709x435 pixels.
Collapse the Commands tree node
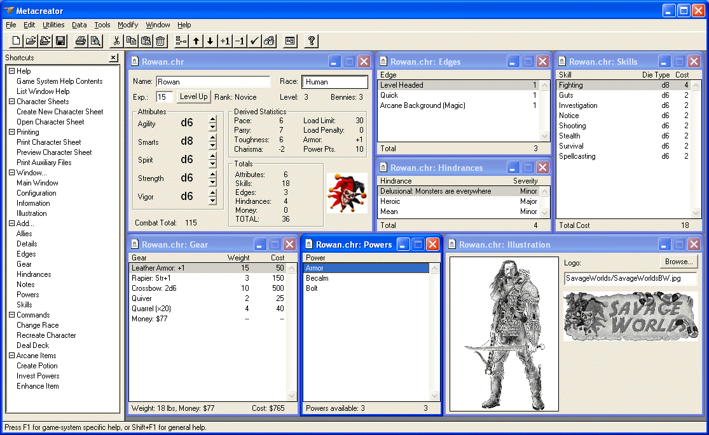coord(11,315)
